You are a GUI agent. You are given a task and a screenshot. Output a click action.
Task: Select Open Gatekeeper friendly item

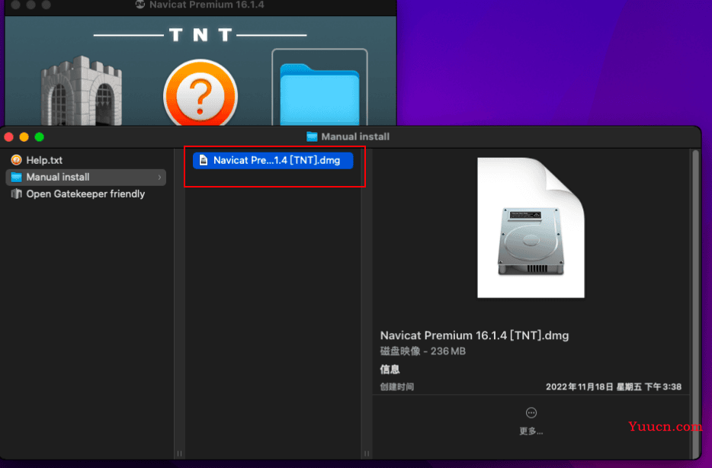86,194
